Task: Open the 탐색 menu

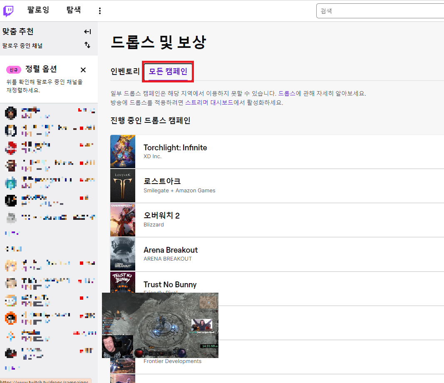Action: pyautogui.click(x=73, y=10)
